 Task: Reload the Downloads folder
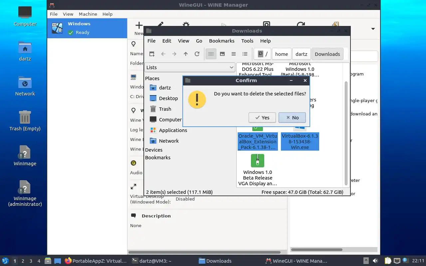[197, 54]
